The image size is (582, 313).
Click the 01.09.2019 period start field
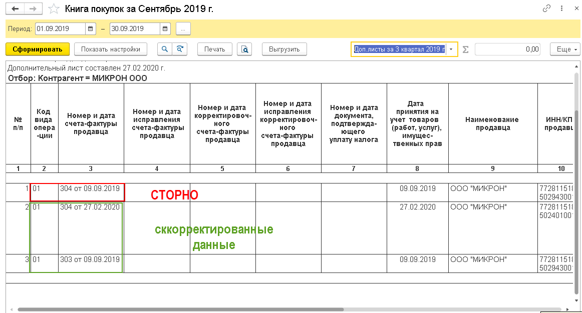pyautogui.click(x=61, y=28)
